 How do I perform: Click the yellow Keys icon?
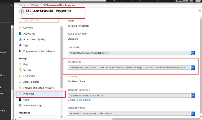[20, 64]
